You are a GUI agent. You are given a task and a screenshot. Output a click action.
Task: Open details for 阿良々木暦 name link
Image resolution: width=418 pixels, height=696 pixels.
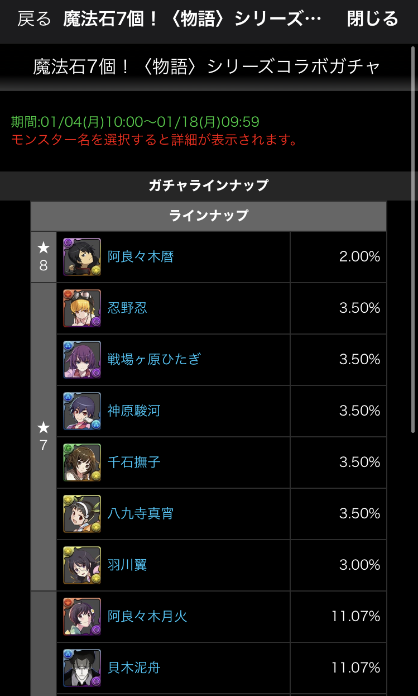point(141,257)
